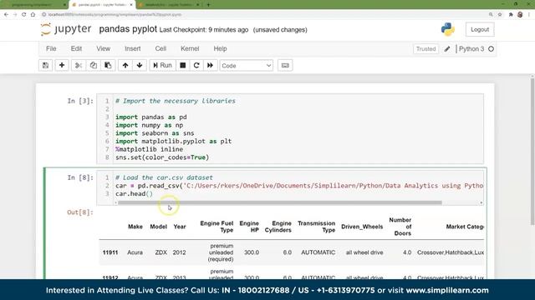The width and height of the screenshot is (535, 300).
Task: Run the selected cell
Action: [x=162, y=65]
